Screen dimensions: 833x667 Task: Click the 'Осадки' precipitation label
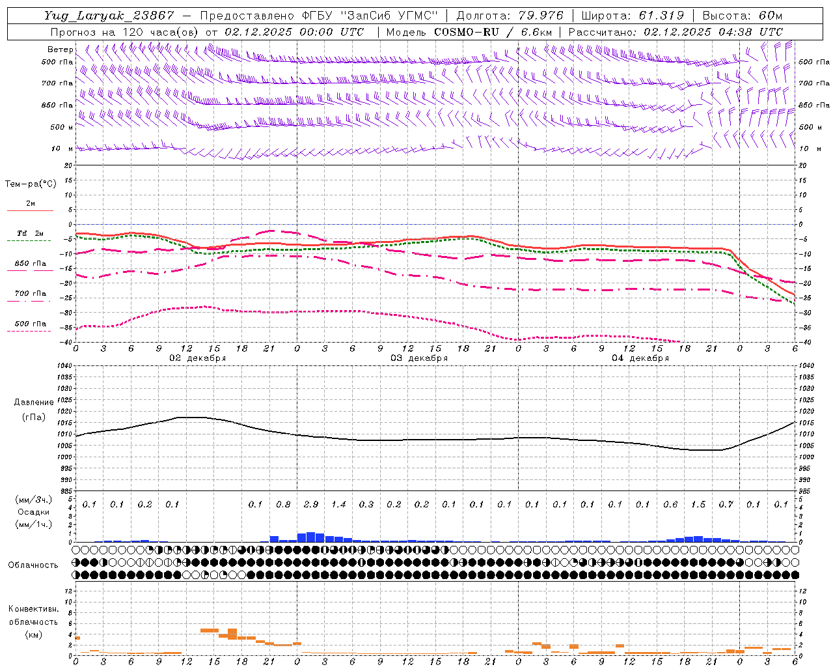click(x=34, y=512)
